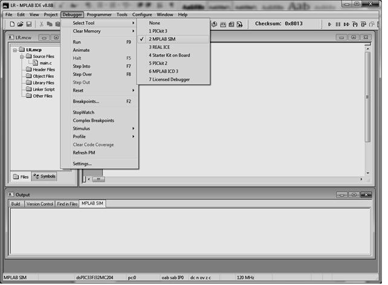
Task: Click the third project toolbar icon before Checksum
Action: pos(231,25)
